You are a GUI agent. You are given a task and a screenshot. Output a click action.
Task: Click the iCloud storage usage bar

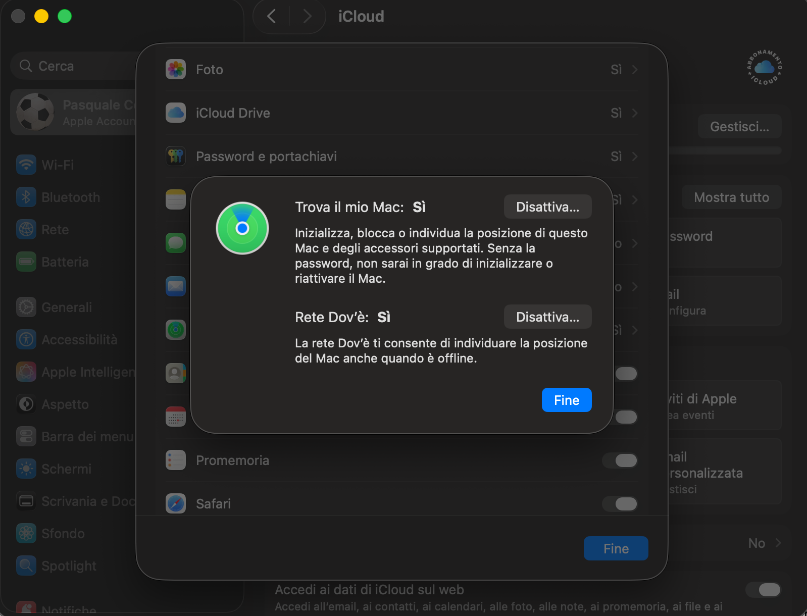tap(725, 150)
